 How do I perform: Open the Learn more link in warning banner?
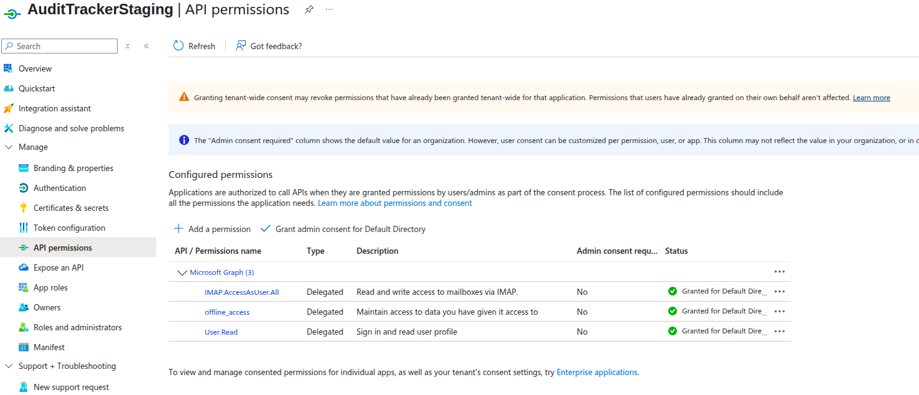871,98
